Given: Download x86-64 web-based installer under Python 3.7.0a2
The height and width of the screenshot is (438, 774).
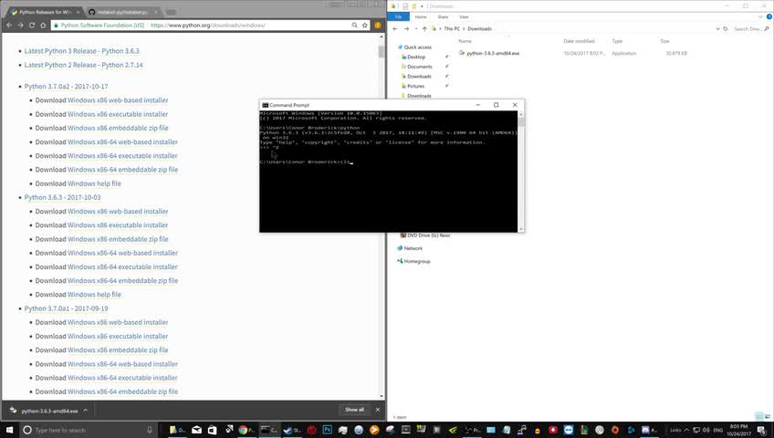Looking at the screenshot, I should 122,142.
